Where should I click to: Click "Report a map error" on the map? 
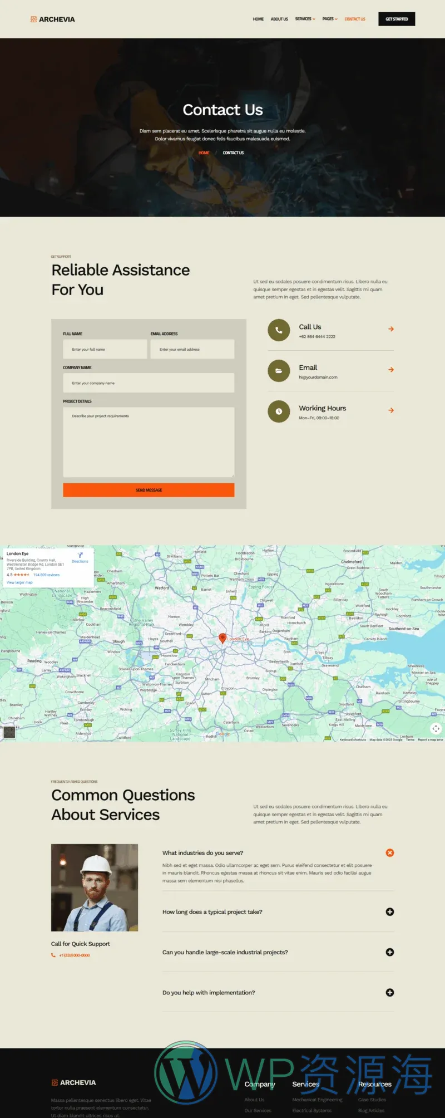[431, 739]
